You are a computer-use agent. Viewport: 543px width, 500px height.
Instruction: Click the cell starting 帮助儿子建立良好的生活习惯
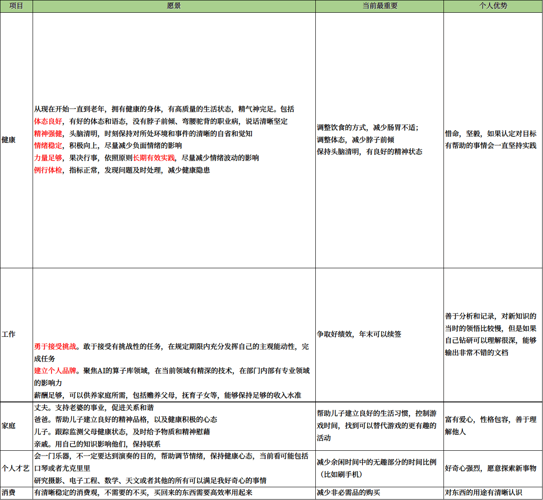(379, 426)
